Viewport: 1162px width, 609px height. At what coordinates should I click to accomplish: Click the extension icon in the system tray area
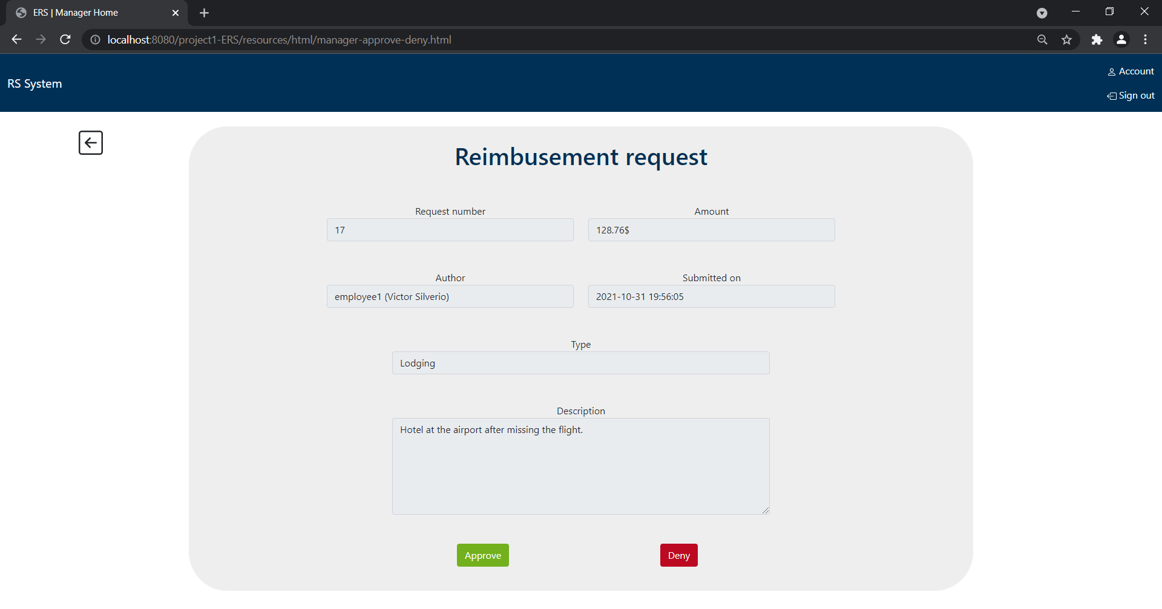(x=1042, y=12)
